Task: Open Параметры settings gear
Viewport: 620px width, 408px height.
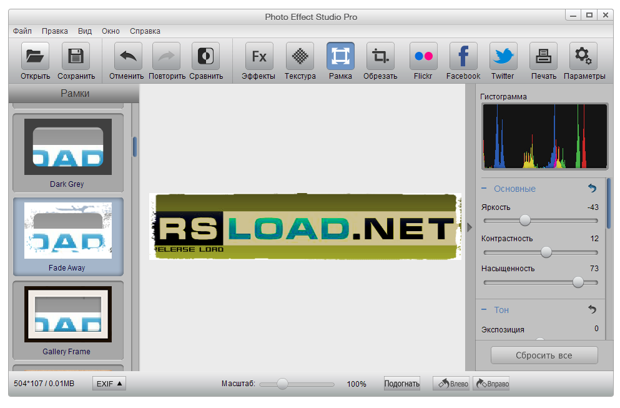Action: tap(583, 56)
